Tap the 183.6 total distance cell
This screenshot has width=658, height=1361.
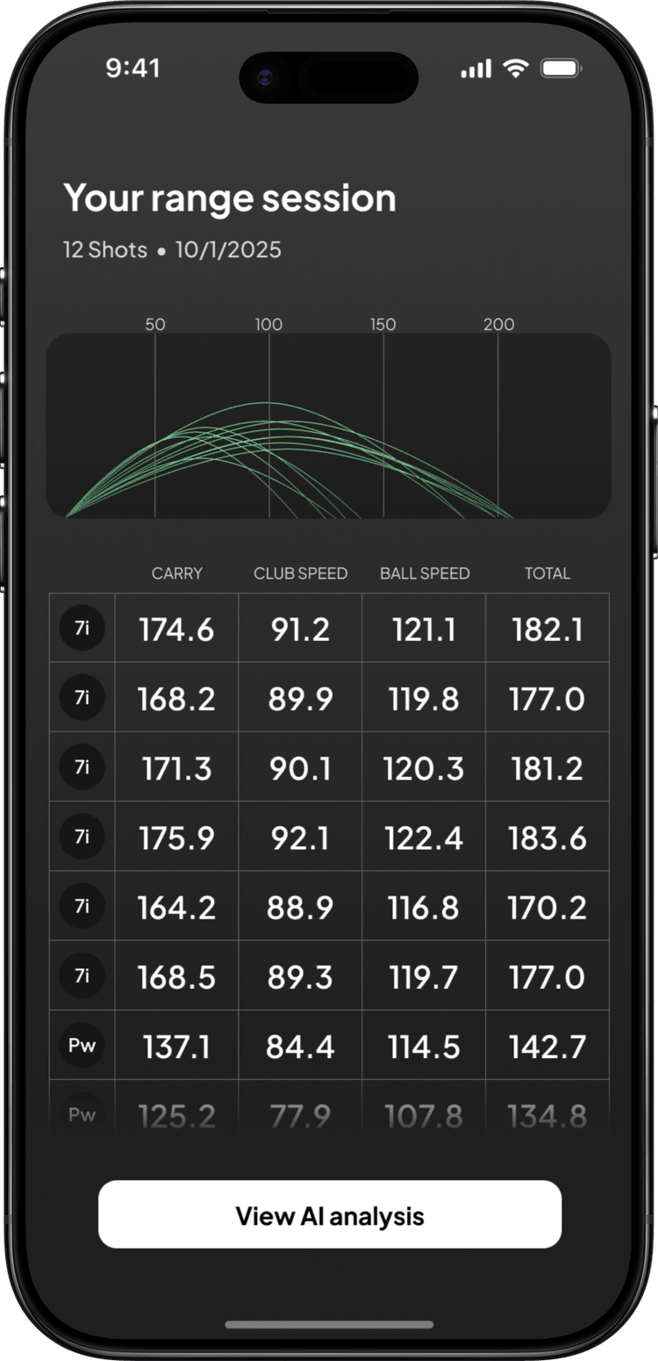click(547, 838)
